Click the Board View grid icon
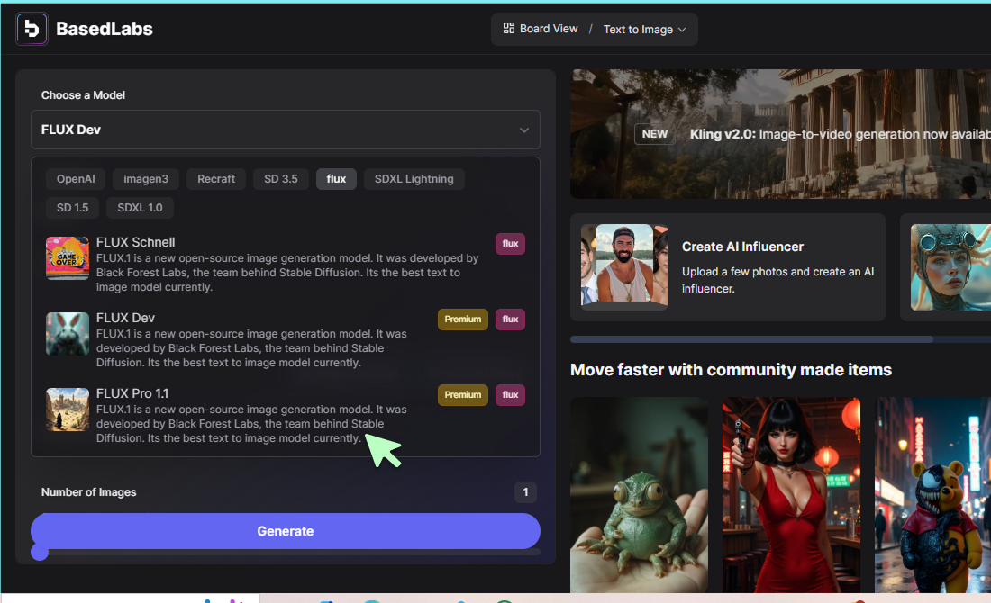 (x=509, y=29)
